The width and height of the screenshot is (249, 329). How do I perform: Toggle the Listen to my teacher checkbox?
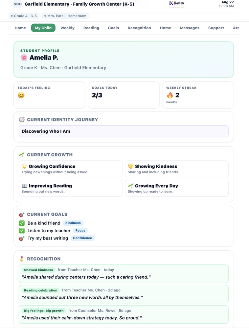pyautogui.click(x=22, y=231)
